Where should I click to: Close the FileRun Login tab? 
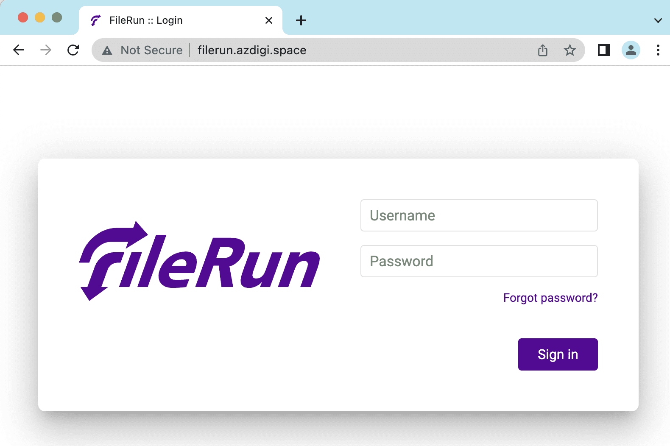(x=269, y=20)
